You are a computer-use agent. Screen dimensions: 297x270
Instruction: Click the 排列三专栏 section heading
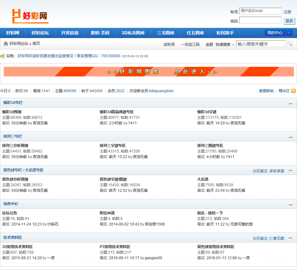tap(13, 136)
